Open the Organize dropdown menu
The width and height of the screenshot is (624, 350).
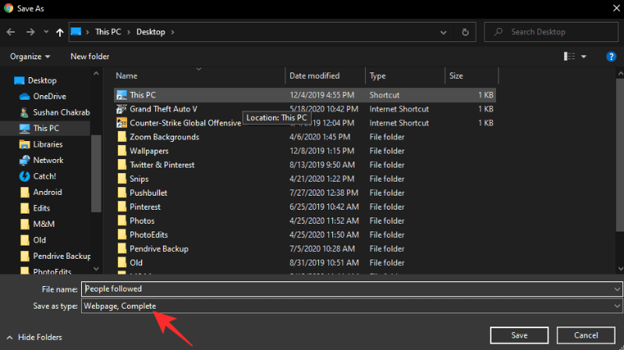(x=30, y=56)
